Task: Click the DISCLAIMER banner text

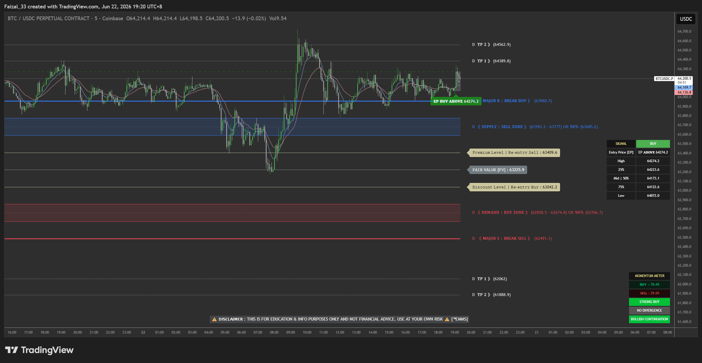Action: tap(339, 319)
